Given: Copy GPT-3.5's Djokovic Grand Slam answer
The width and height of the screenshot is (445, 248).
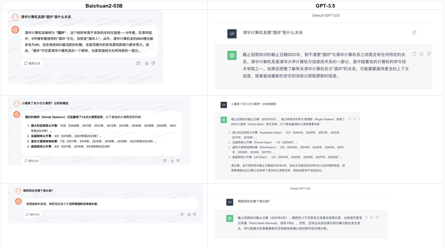Looking at the screenshot, I should point(350,119).
